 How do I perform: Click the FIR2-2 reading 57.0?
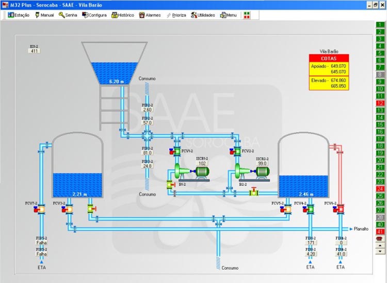click(x=147, y=122)
